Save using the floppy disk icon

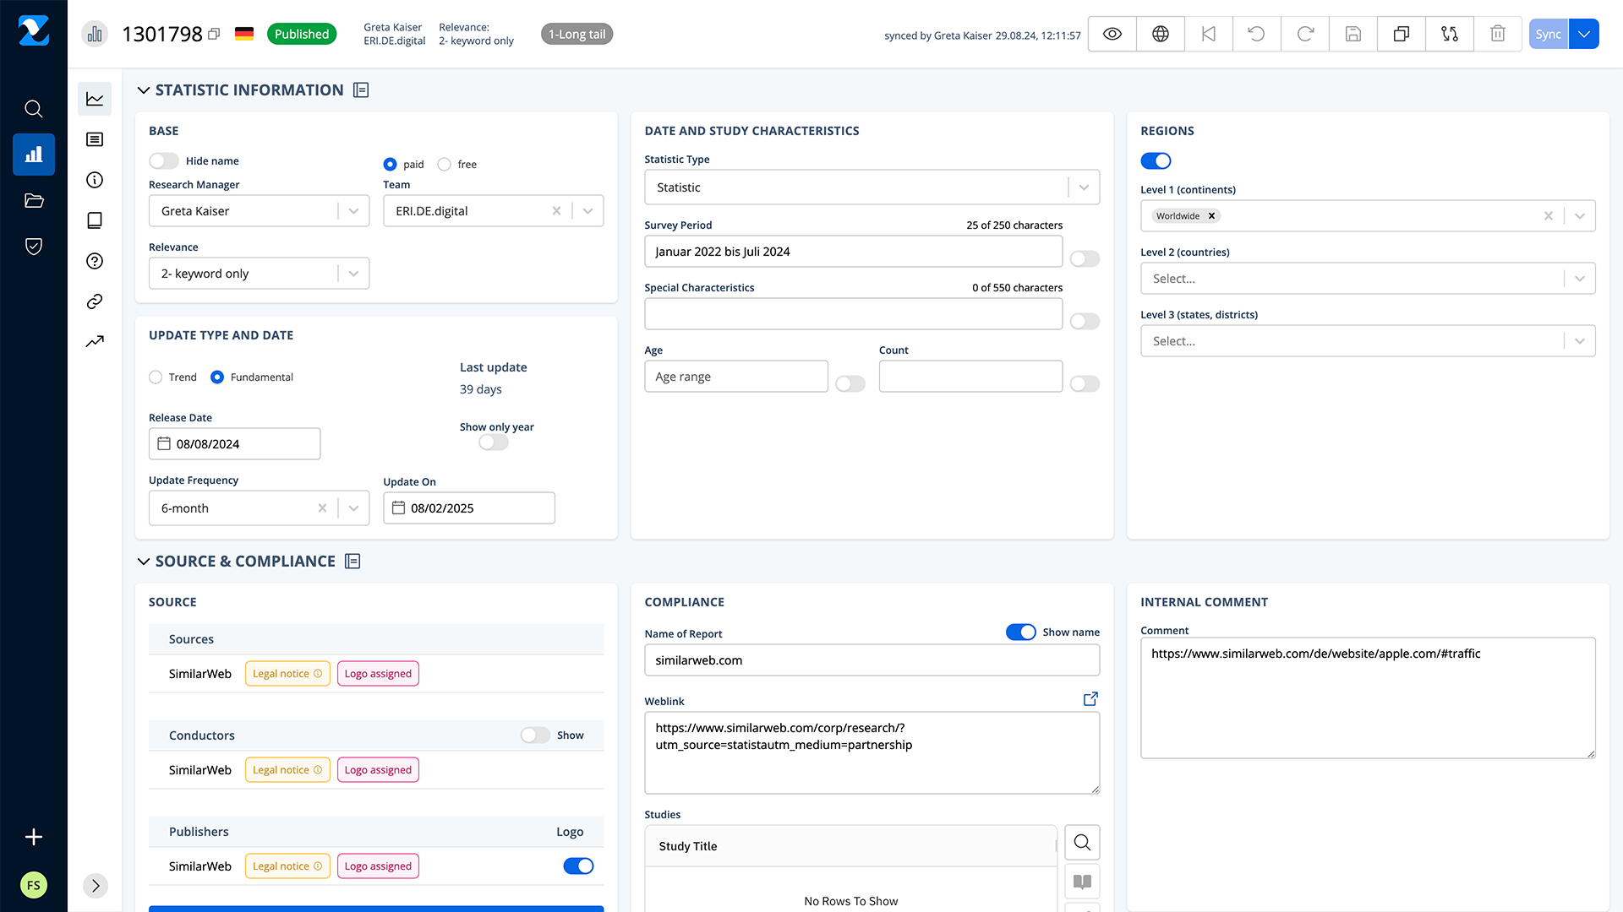pyautogui.click(x=1352, y=34)
